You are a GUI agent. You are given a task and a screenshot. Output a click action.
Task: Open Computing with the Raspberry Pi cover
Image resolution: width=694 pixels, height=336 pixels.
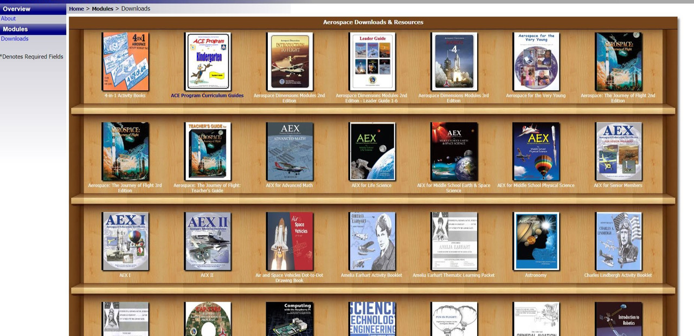(x=290, y=319)
